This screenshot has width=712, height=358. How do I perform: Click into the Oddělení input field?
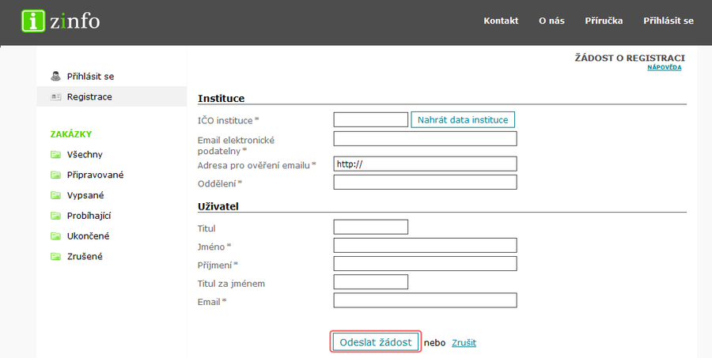click(x=425, y=183)
